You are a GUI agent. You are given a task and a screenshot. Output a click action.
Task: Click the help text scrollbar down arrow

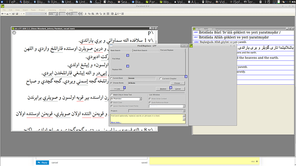184,119
